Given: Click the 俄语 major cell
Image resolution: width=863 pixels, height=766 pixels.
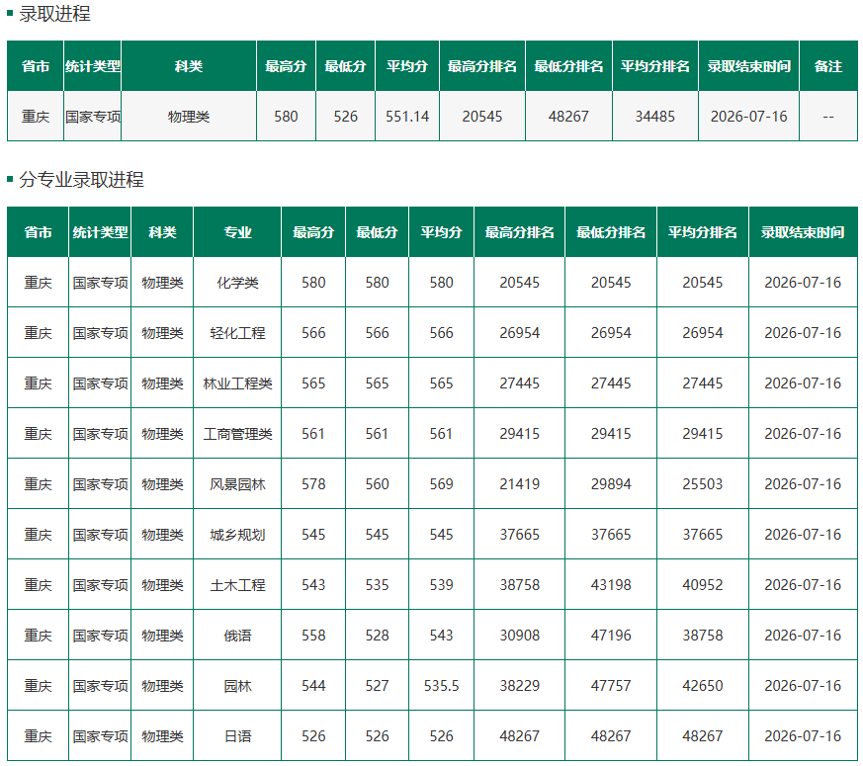Looking at the screenshot, I should (x=237, y=636).
